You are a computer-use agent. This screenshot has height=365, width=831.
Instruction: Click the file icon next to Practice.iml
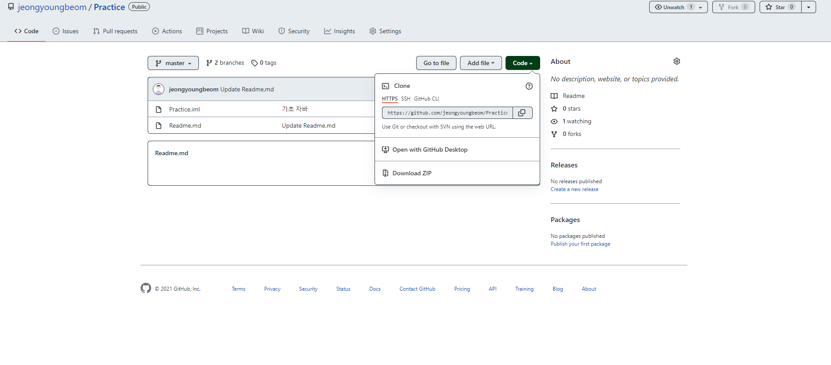159,109
